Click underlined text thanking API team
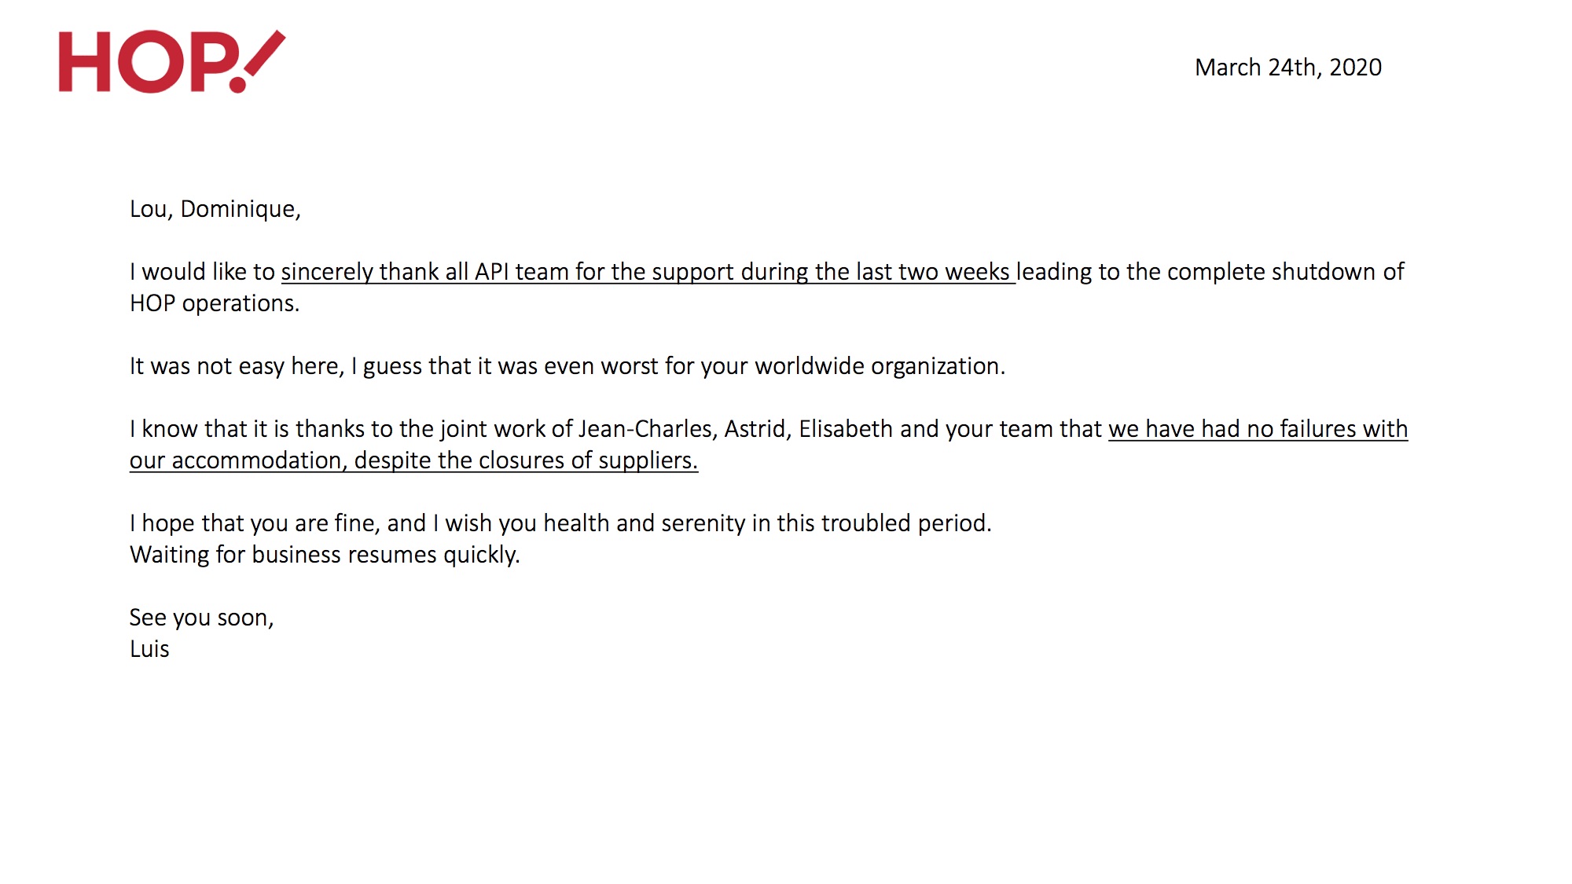The image size is (1572, 884). pyautogui.click(x=648, y=272)
